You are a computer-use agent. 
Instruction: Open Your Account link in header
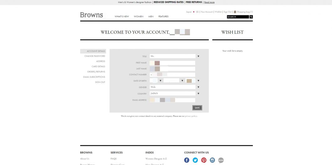point(207,12)
